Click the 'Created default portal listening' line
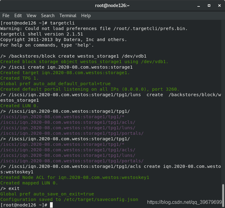 [90, 89]
